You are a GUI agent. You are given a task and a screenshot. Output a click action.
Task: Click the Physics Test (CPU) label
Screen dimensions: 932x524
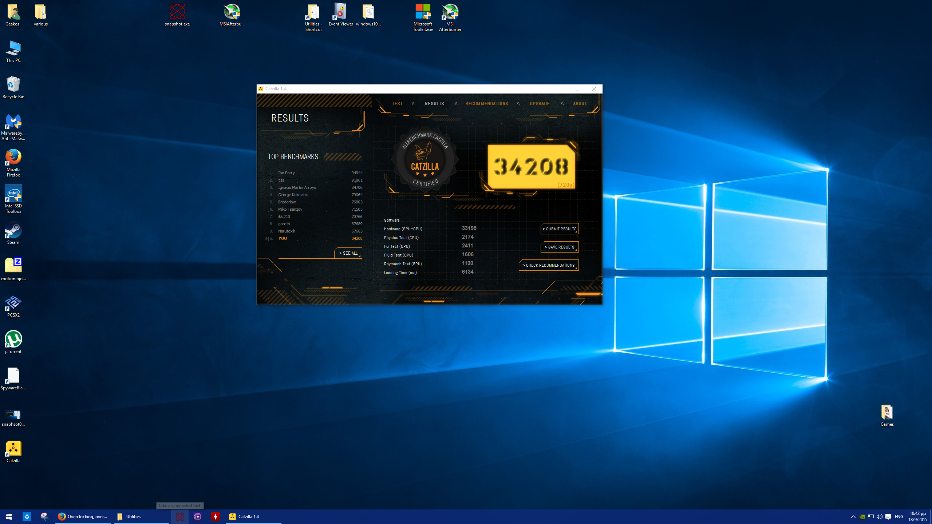401,238
